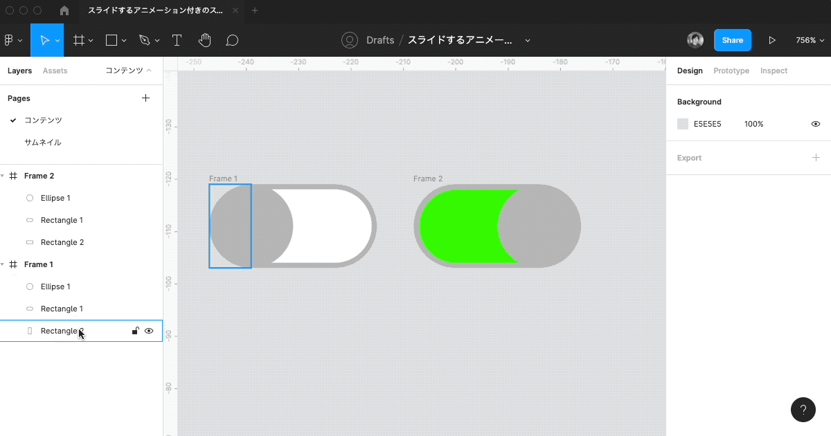This screenshot has width=831, height=436.
Task: Select the Comment tool
Action: 232,40
